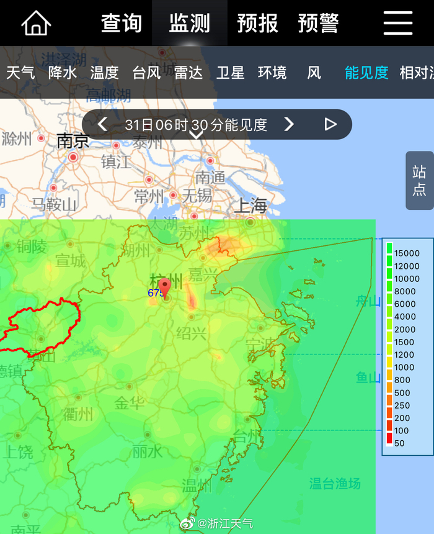This screenshot has height=534, width=434.
Task: Select the 温度 category
Action: point(104,73)
